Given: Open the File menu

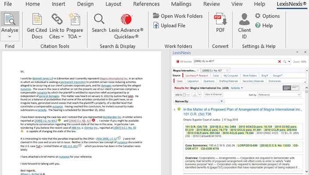Looking at the screenshot, I should pos(8,4).
